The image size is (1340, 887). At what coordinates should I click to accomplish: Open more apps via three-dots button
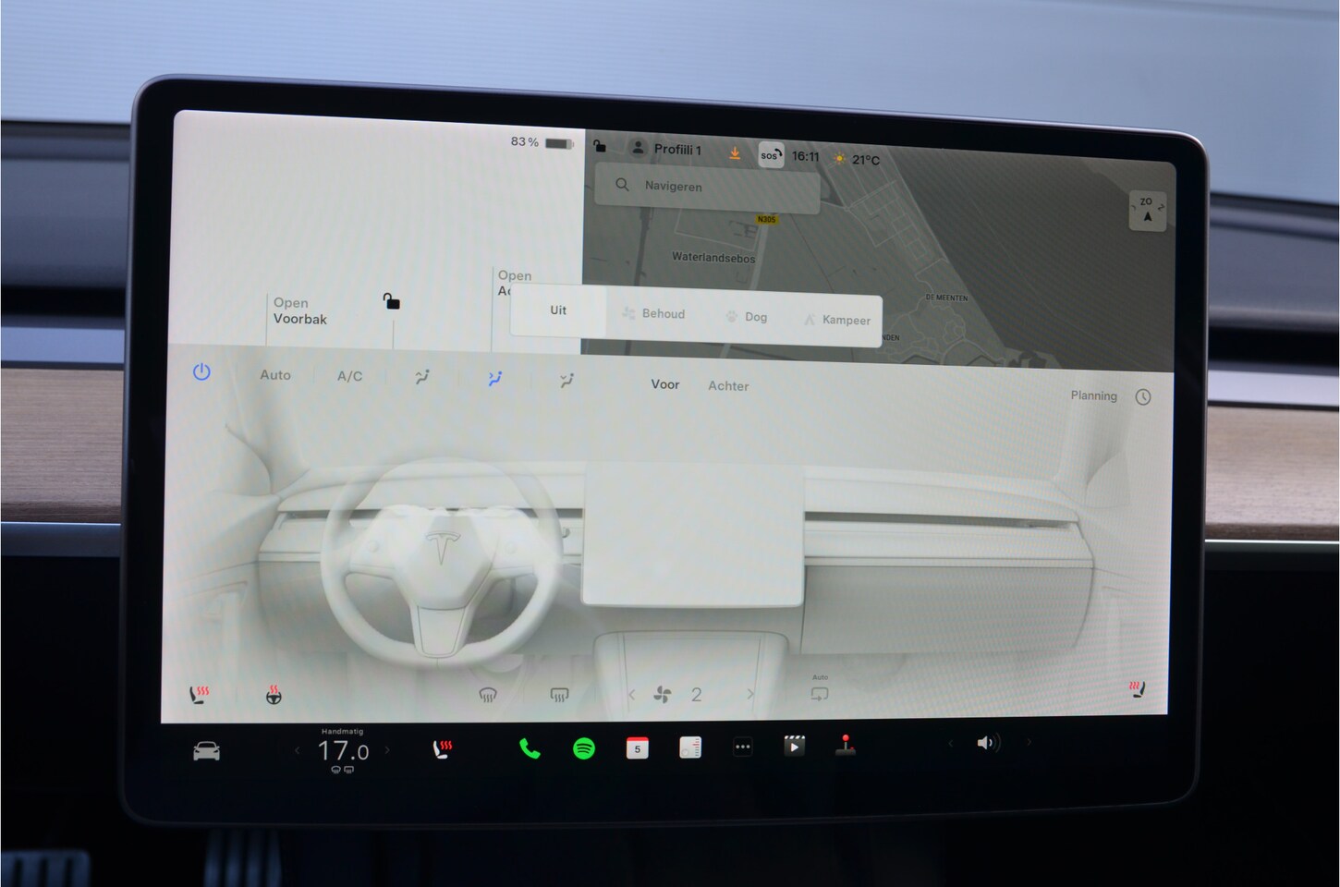(x=742, y=747)
